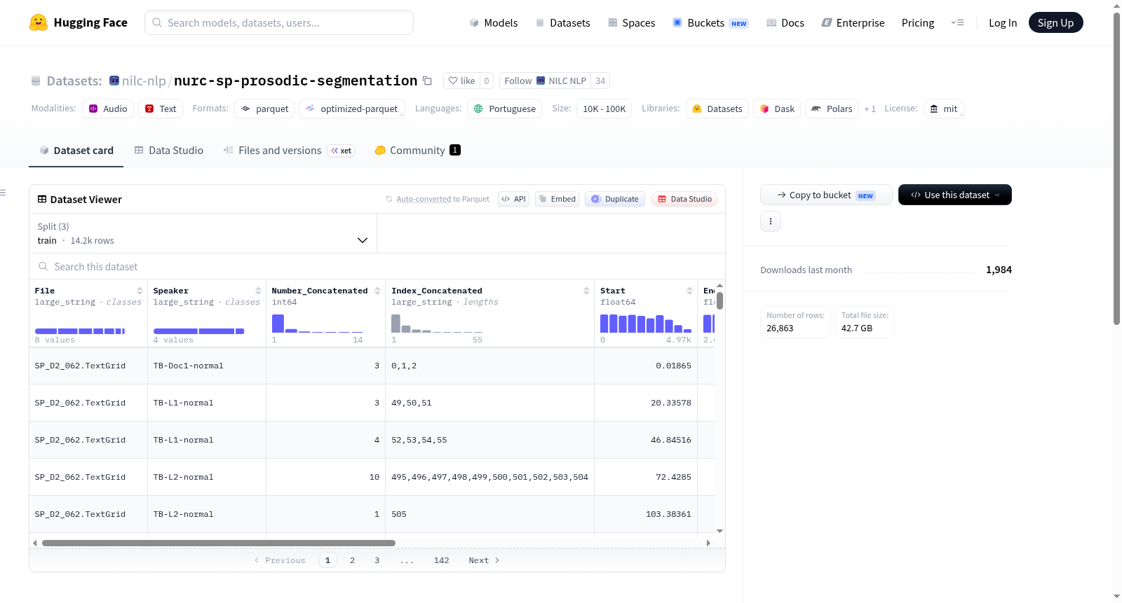Screen dimensions: 1122x603
Task: Click the Number_Concatenated histogram
Action: (318, 323)
